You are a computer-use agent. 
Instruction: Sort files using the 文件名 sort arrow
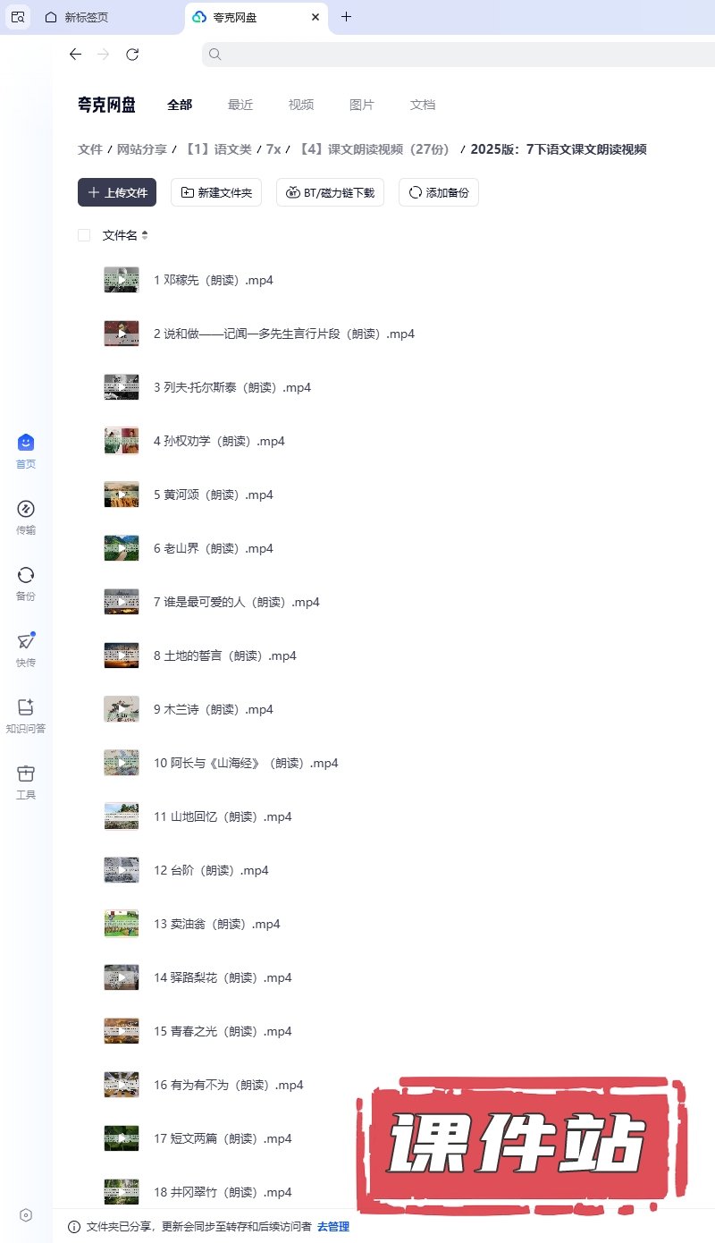(x=145, y=235)
